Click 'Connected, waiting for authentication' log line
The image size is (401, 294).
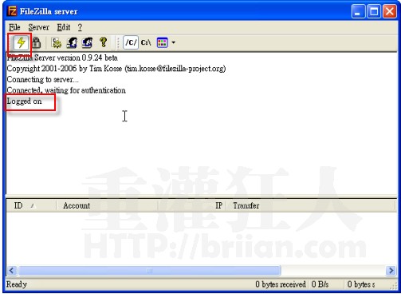[x=66, y=90]
